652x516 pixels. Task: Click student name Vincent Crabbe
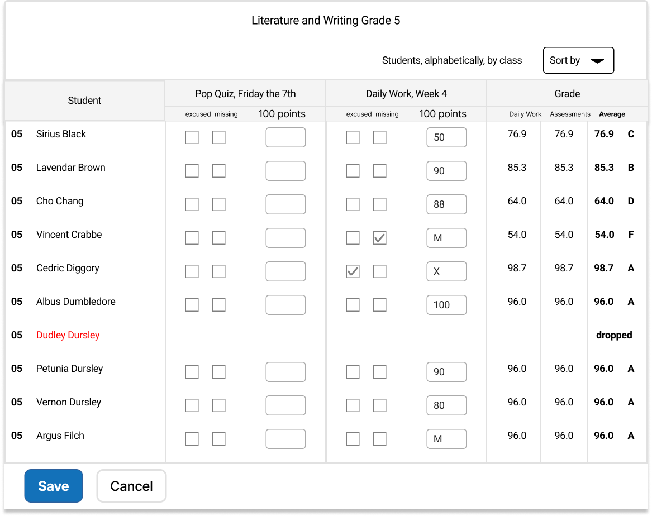69,235
